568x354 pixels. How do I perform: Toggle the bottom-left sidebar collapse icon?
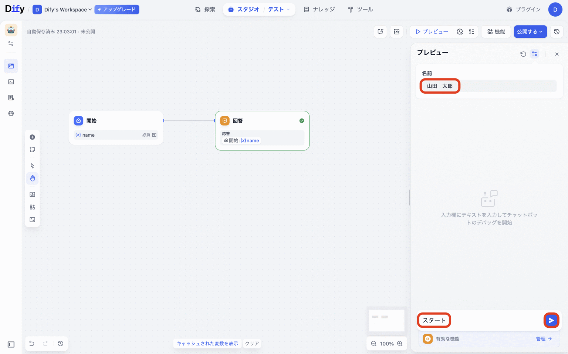tap(11, 345)
